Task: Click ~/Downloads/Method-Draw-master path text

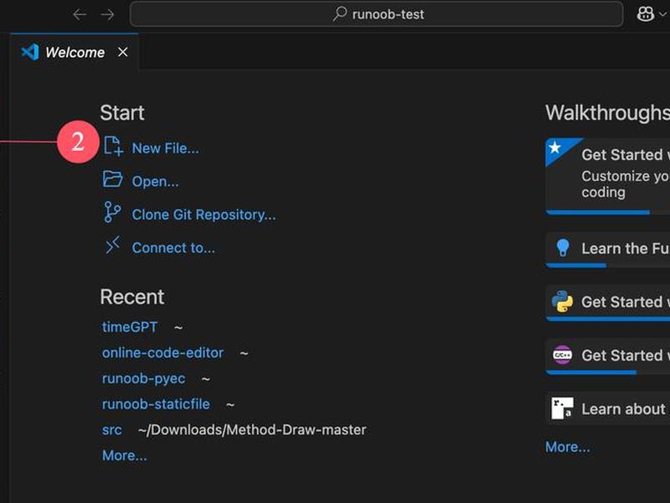Action: point(252,429)
